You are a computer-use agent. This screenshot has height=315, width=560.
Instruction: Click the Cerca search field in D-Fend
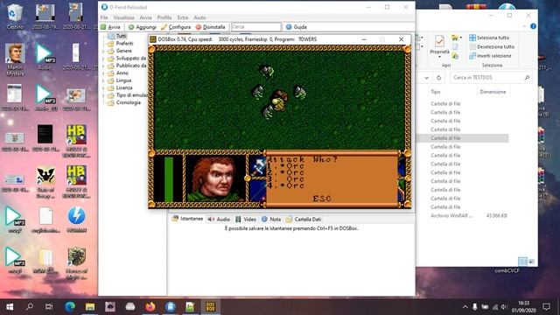click(256, 27)
